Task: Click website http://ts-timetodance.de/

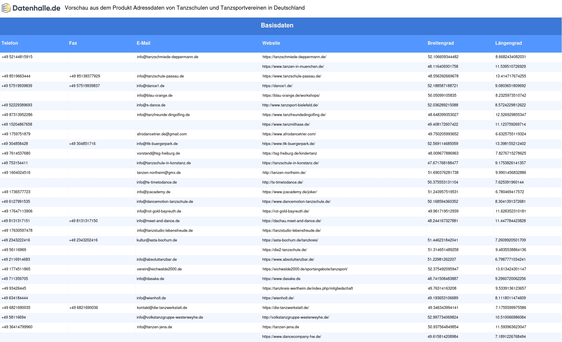Action: point(282,182)
